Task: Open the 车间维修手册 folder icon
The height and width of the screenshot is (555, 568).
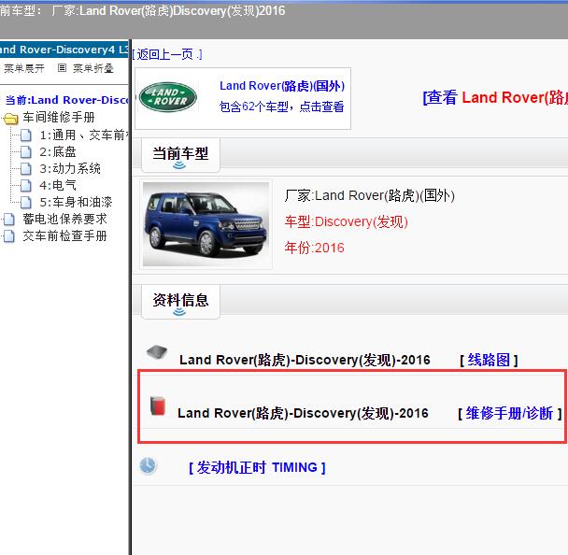Action: click(x=10, y=118)
